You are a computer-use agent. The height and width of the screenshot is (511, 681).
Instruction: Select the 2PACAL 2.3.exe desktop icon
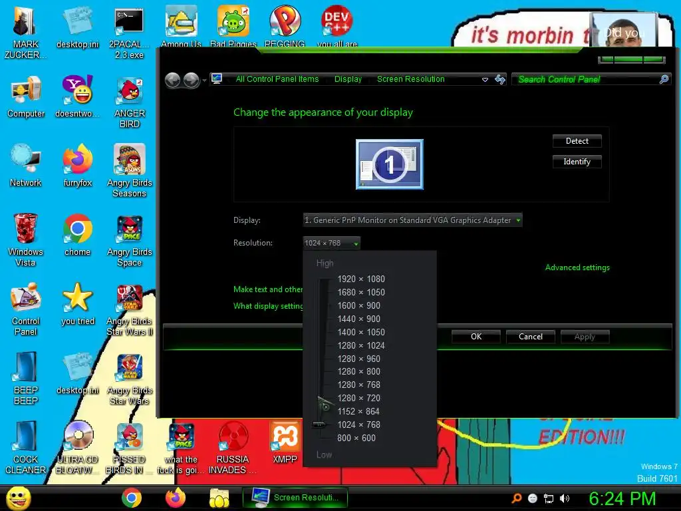click(129, 33)
